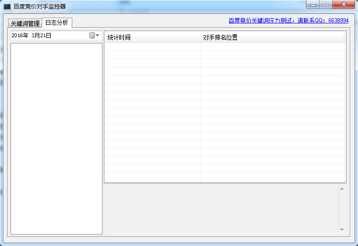The width and height of the screenshot is (358, 246).
Task: Select the first row under 统计时间
Action: click(x=152, y=47)
